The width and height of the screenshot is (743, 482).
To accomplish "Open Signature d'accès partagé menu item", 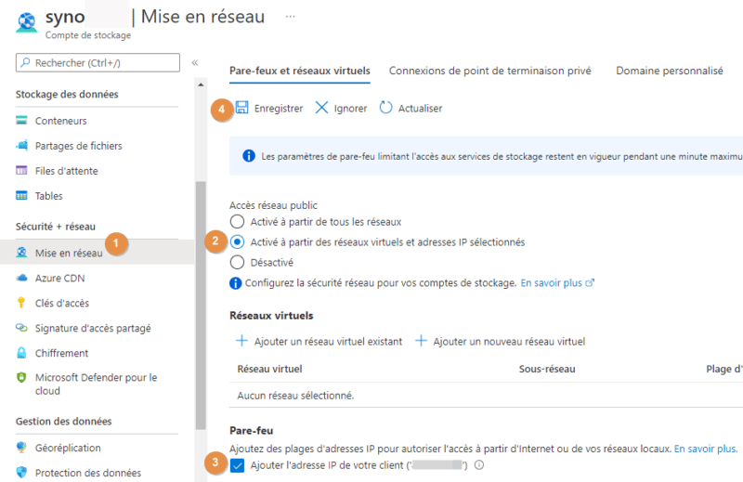I will 93,329.
